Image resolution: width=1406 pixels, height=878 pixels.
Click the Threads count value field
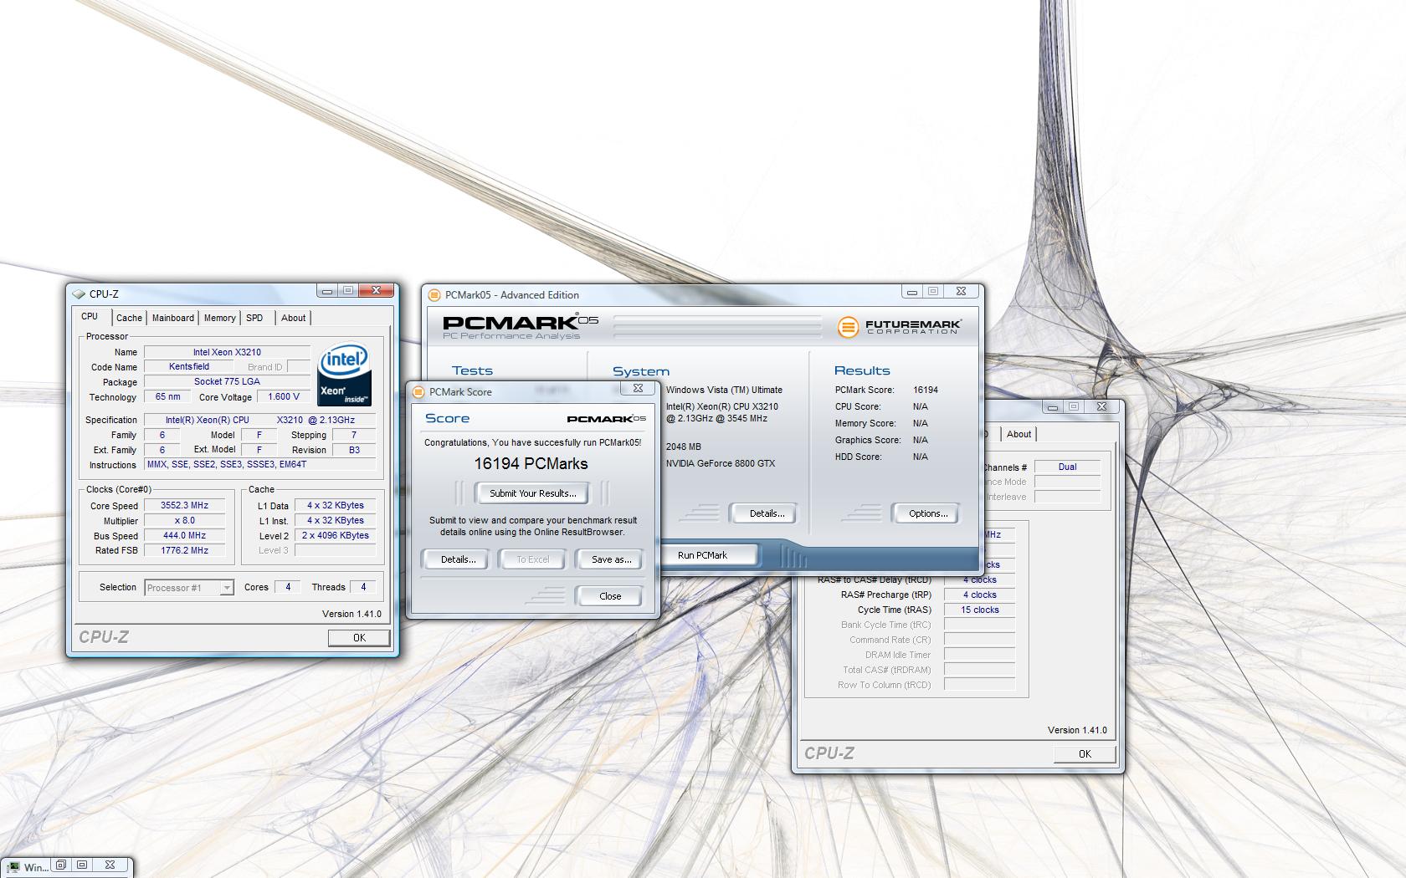coord(363,587)
